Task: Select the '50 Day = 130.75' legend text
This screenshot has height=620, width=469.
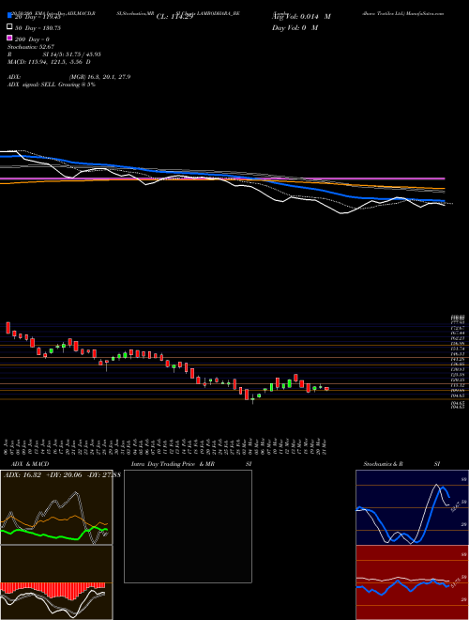Action: pyautogui.click(x=38, y=28)
